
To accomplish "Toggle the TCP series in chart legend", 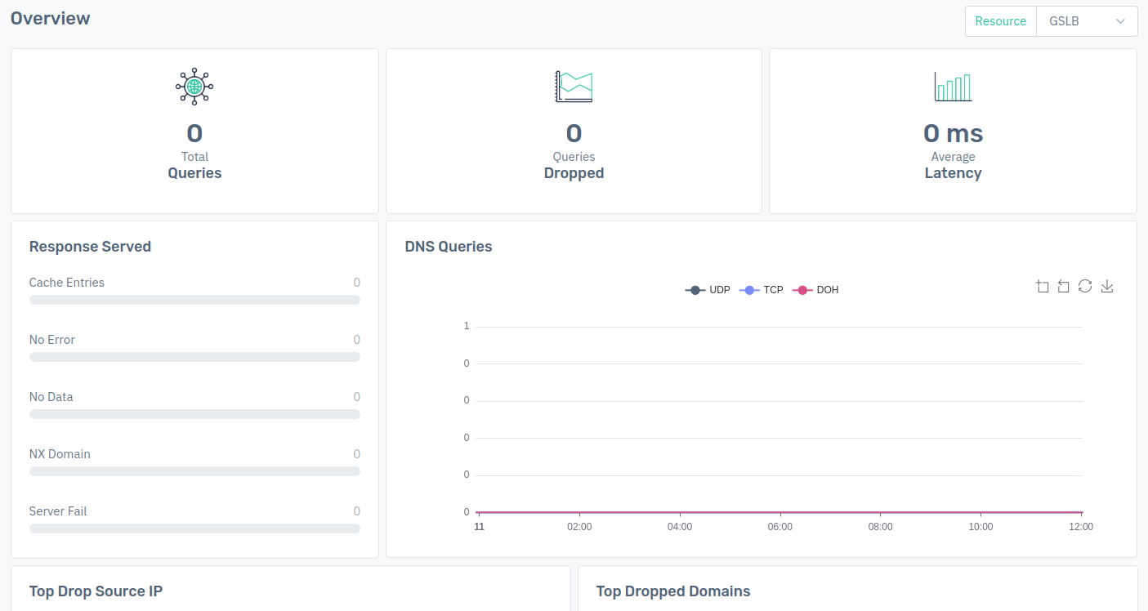I will click(x=762, y=290).
